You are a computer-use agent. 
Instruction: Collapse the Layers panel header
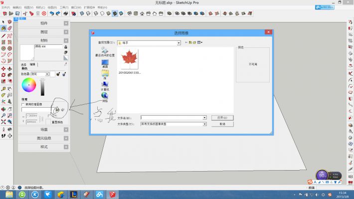pos(44,32)
